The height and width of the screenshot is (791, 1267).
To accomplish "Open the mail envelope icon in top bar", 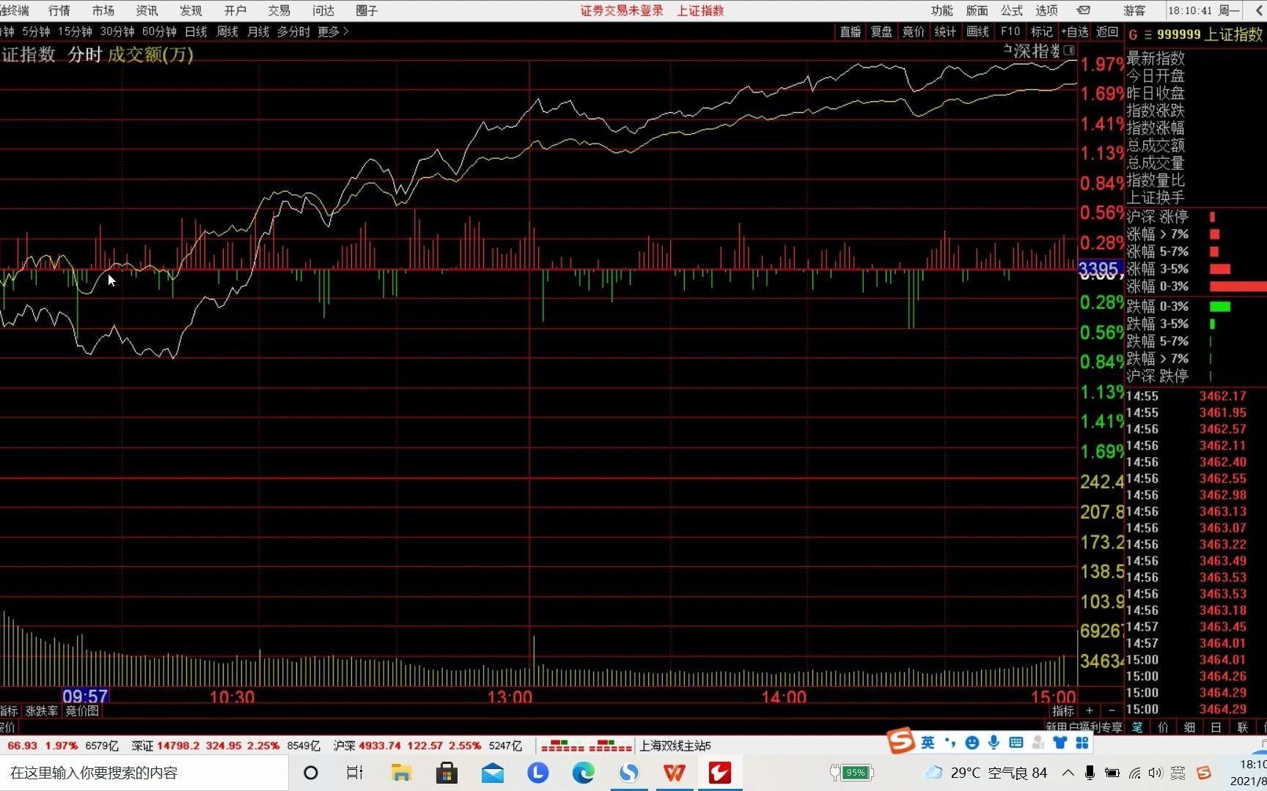I will point(1084,10).
